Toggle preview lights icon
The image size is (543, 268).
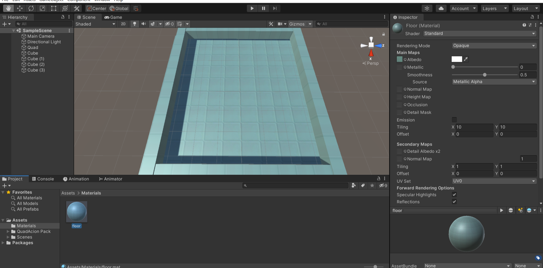(x=520, y=210)
